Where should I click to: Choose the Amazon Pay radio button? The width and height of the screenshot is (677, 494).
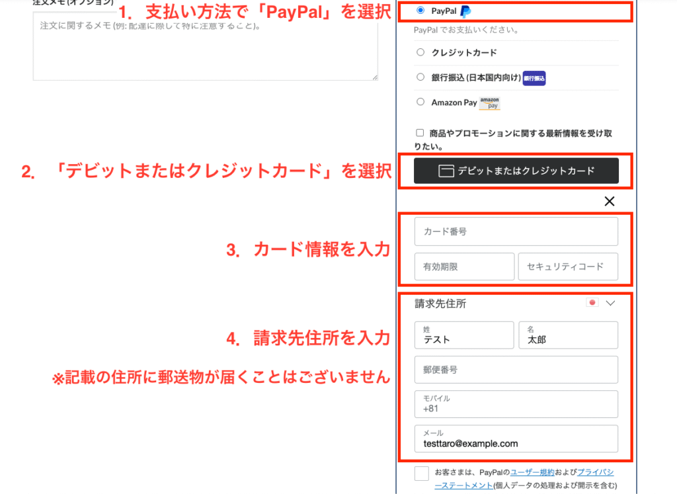coord(420,102)
